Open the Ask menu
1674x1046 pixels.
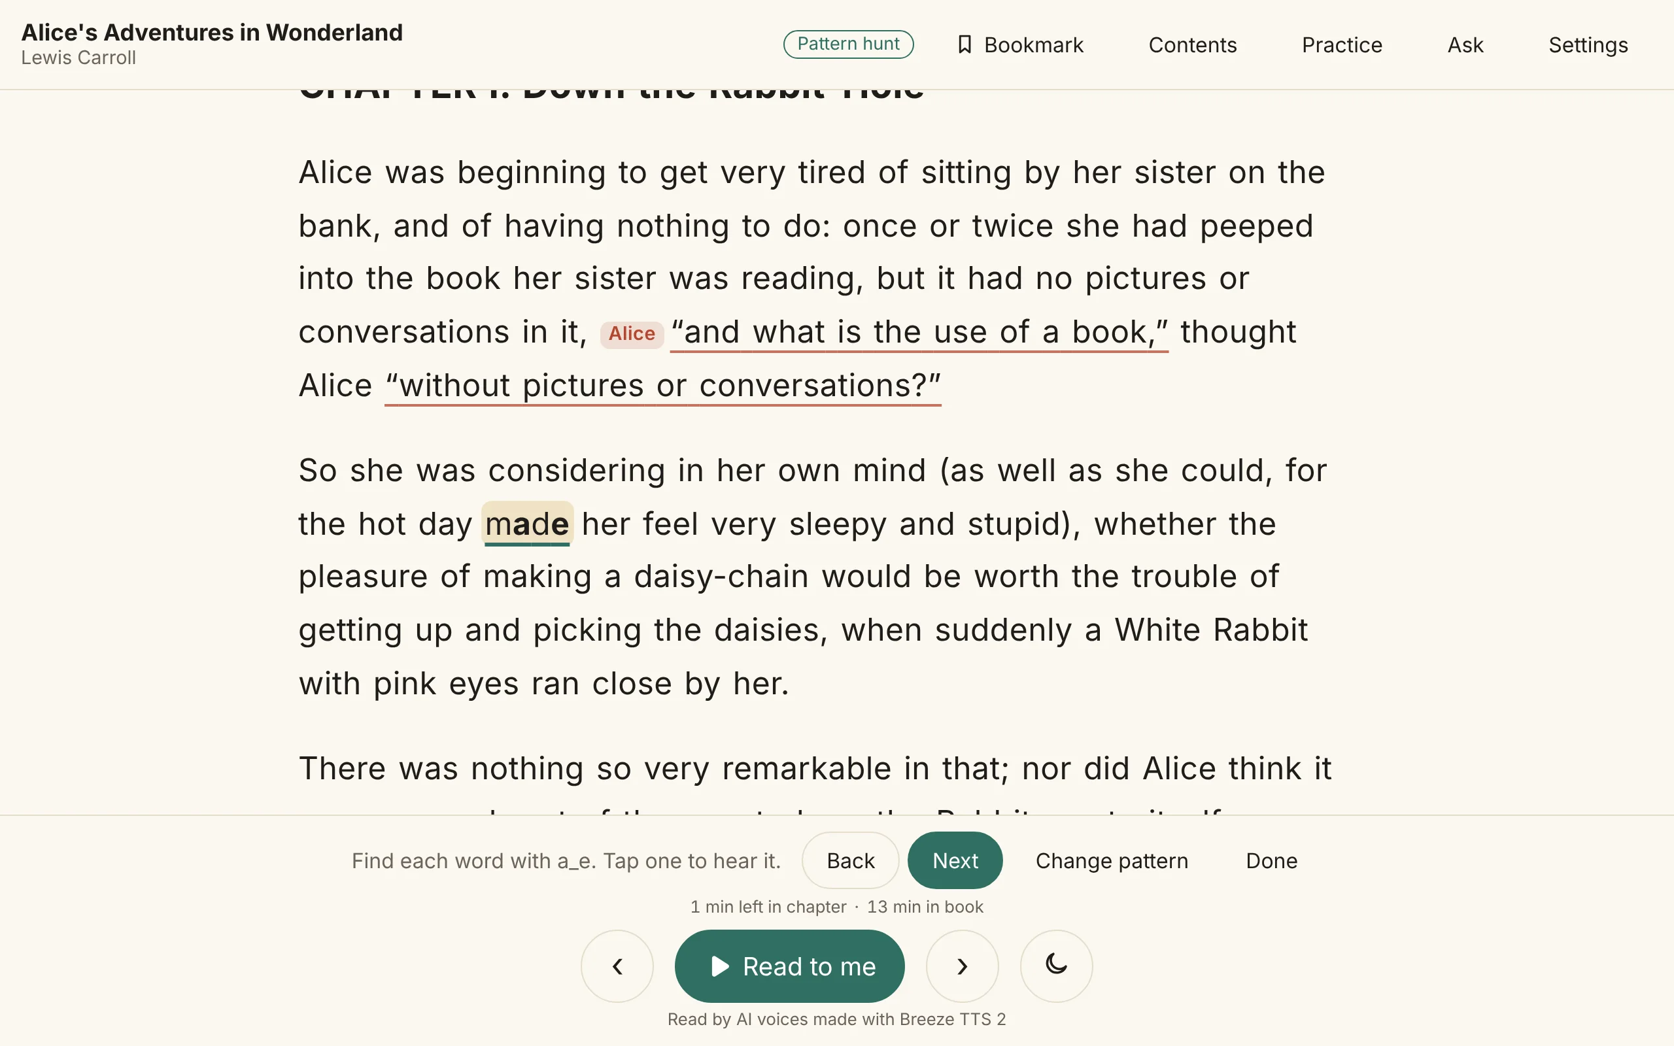pyautogui.click(x=1465, y=45)
